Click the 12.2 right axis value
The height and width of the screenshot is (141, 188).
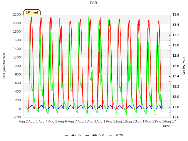pyautogui.click(x=176, y=86)
